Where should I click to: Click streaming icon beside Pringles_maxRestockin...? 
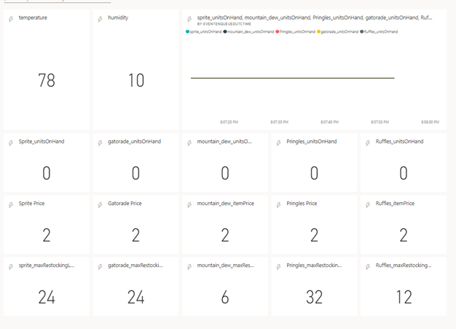click(278, 267)
